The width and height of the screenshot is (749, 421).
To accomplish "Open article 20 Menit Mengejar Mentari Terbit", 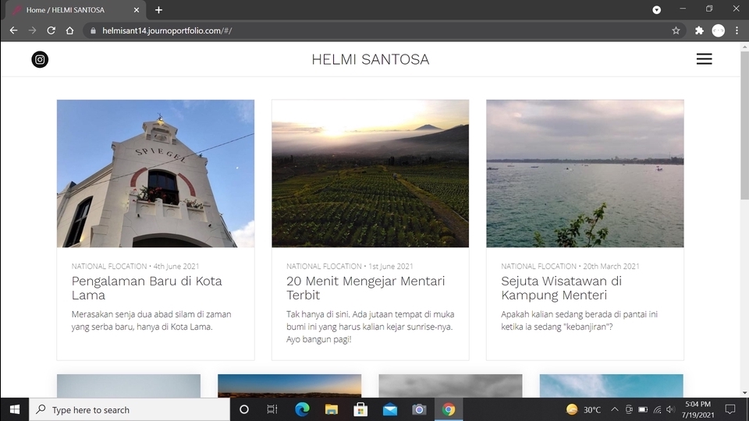I will [365, 288].
